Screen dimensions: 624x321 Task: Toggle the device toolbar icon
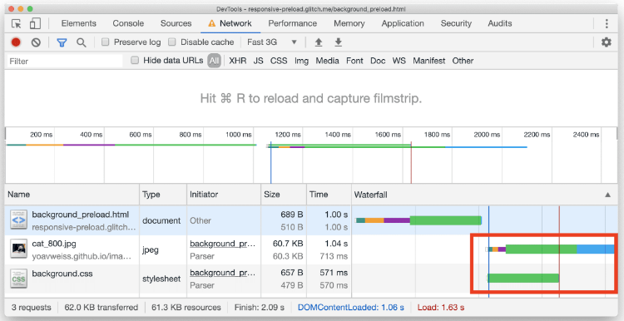(35, 23)
